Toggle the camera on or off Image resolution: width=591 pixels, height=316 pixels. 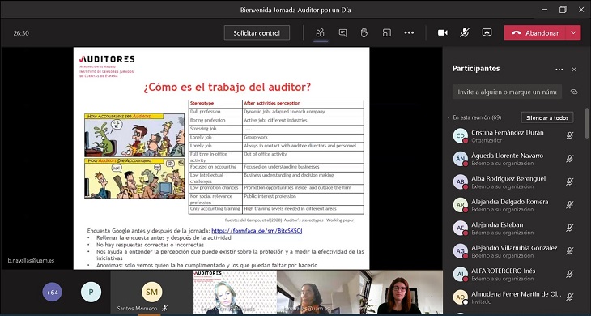(443, 32)
